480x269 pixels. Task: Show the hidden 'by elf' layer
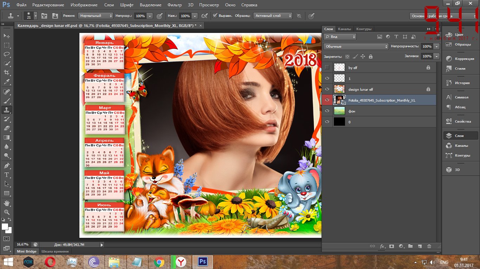click(x=327, y=67)
